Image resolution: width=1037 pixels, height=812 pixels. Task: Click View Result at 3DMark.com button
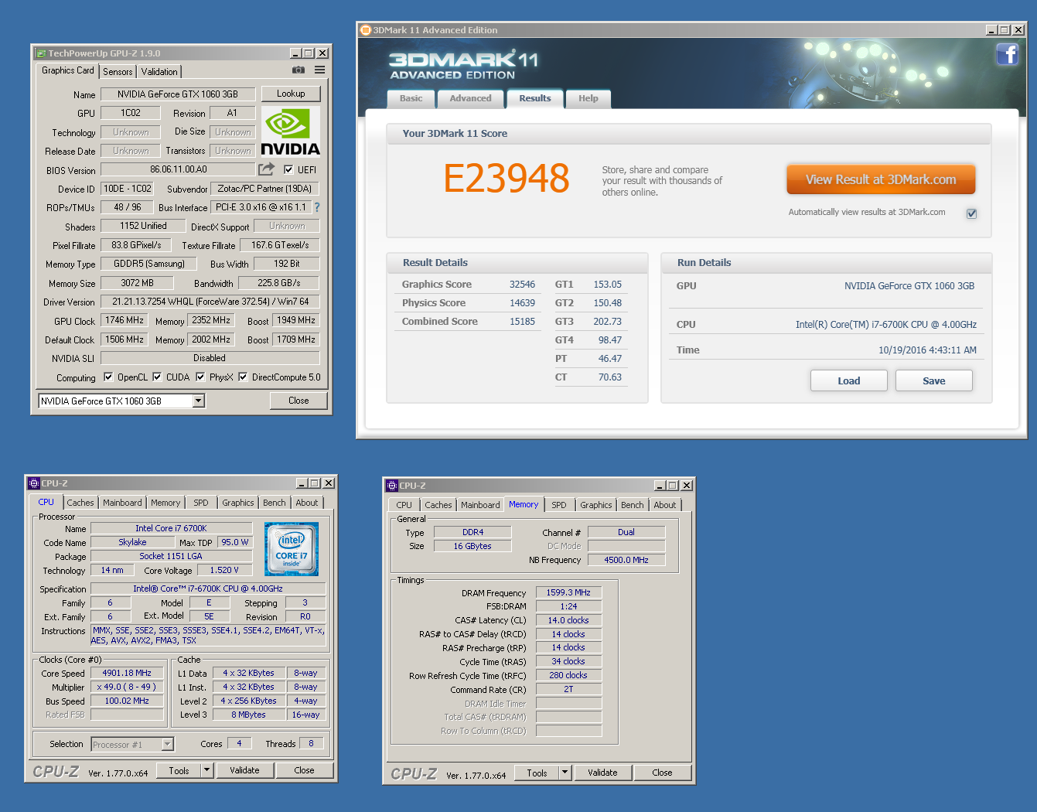(881, 179)
